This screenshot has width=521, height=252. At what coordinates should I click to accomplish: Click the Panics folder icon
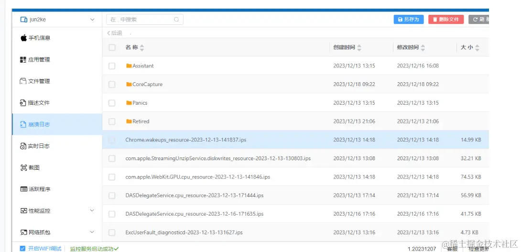tap(129, 103)
